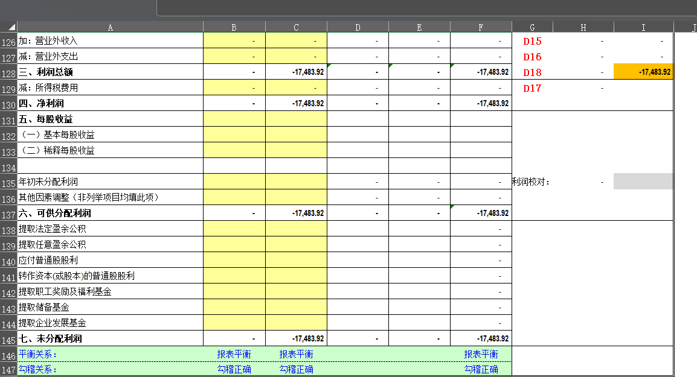
Task: Select the 利润校对： label cell
Action: click(x=532, y=182)
